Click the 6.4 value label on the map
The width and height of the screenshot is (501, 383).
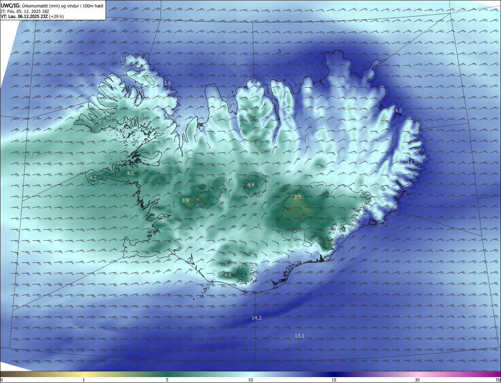pyautogui.click(x=142, y=115)
